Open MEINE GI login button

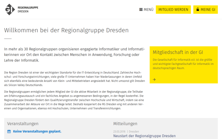coord(205,10)
